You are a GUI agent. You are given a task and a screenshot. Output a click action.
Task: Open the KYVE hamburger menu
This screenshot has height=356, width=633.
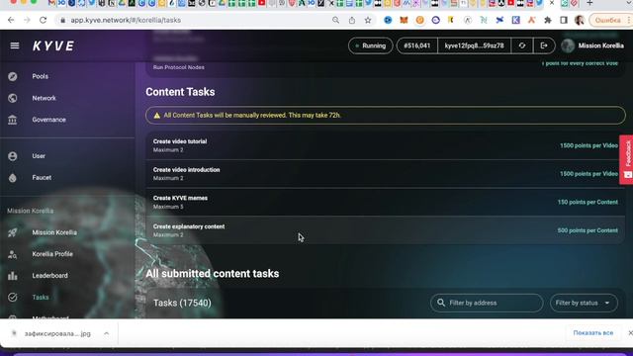[15, 45]
